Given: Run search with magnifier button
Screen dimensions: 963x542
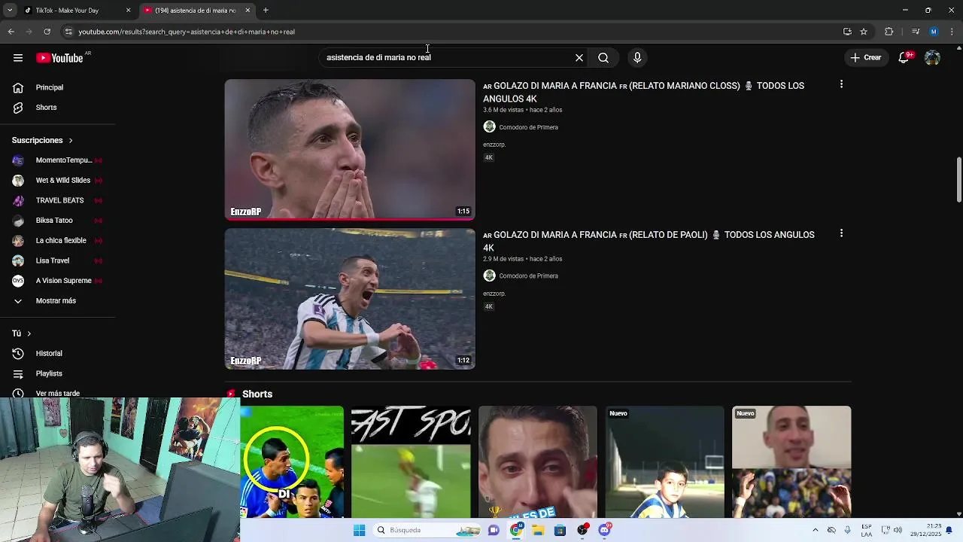Looking at the screenshot, I should coord(603,58).
